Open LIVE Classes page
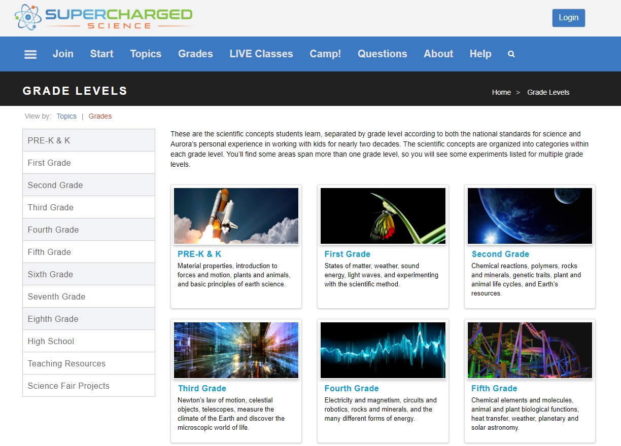The height and width of the screenshot is (446, 621). pos(261,54)
